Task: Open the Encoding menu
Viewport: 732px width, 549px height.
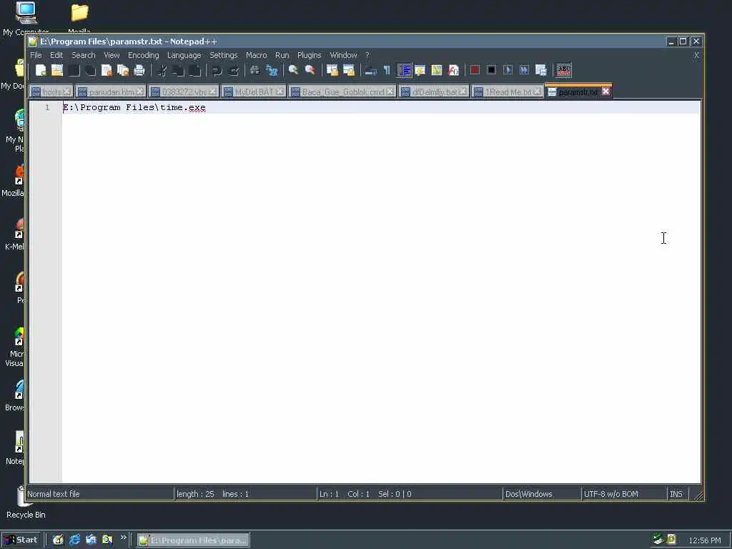Action: [143, 55]
